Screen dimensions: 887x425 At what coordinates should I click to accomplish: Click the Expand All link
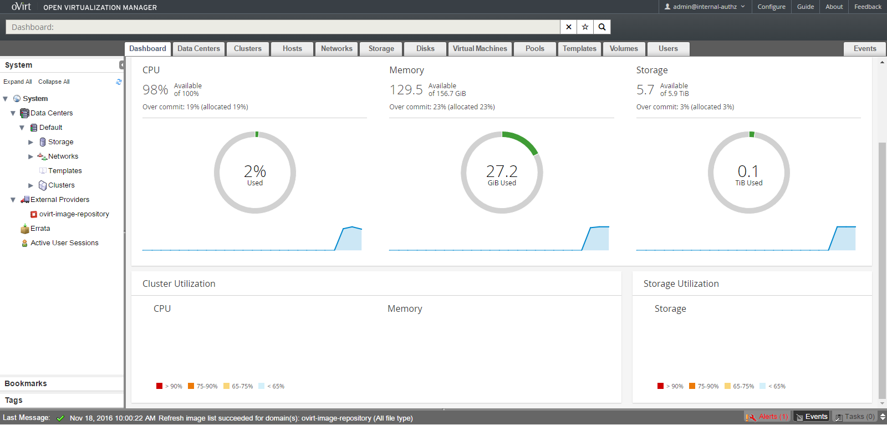(18, 82)
